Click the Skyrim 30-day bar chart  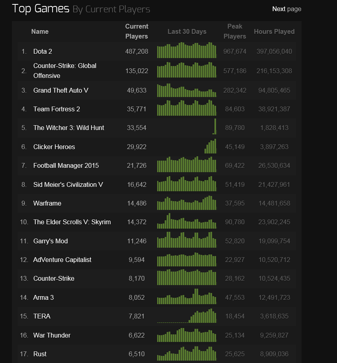coord(187,221)
